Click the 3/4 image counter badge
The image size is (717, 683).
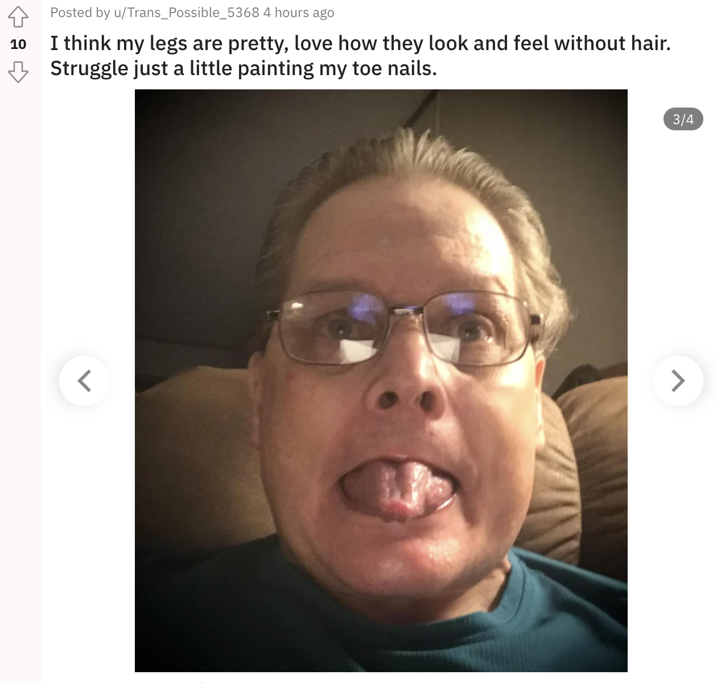pyautogui.click(x=683, y=119)
